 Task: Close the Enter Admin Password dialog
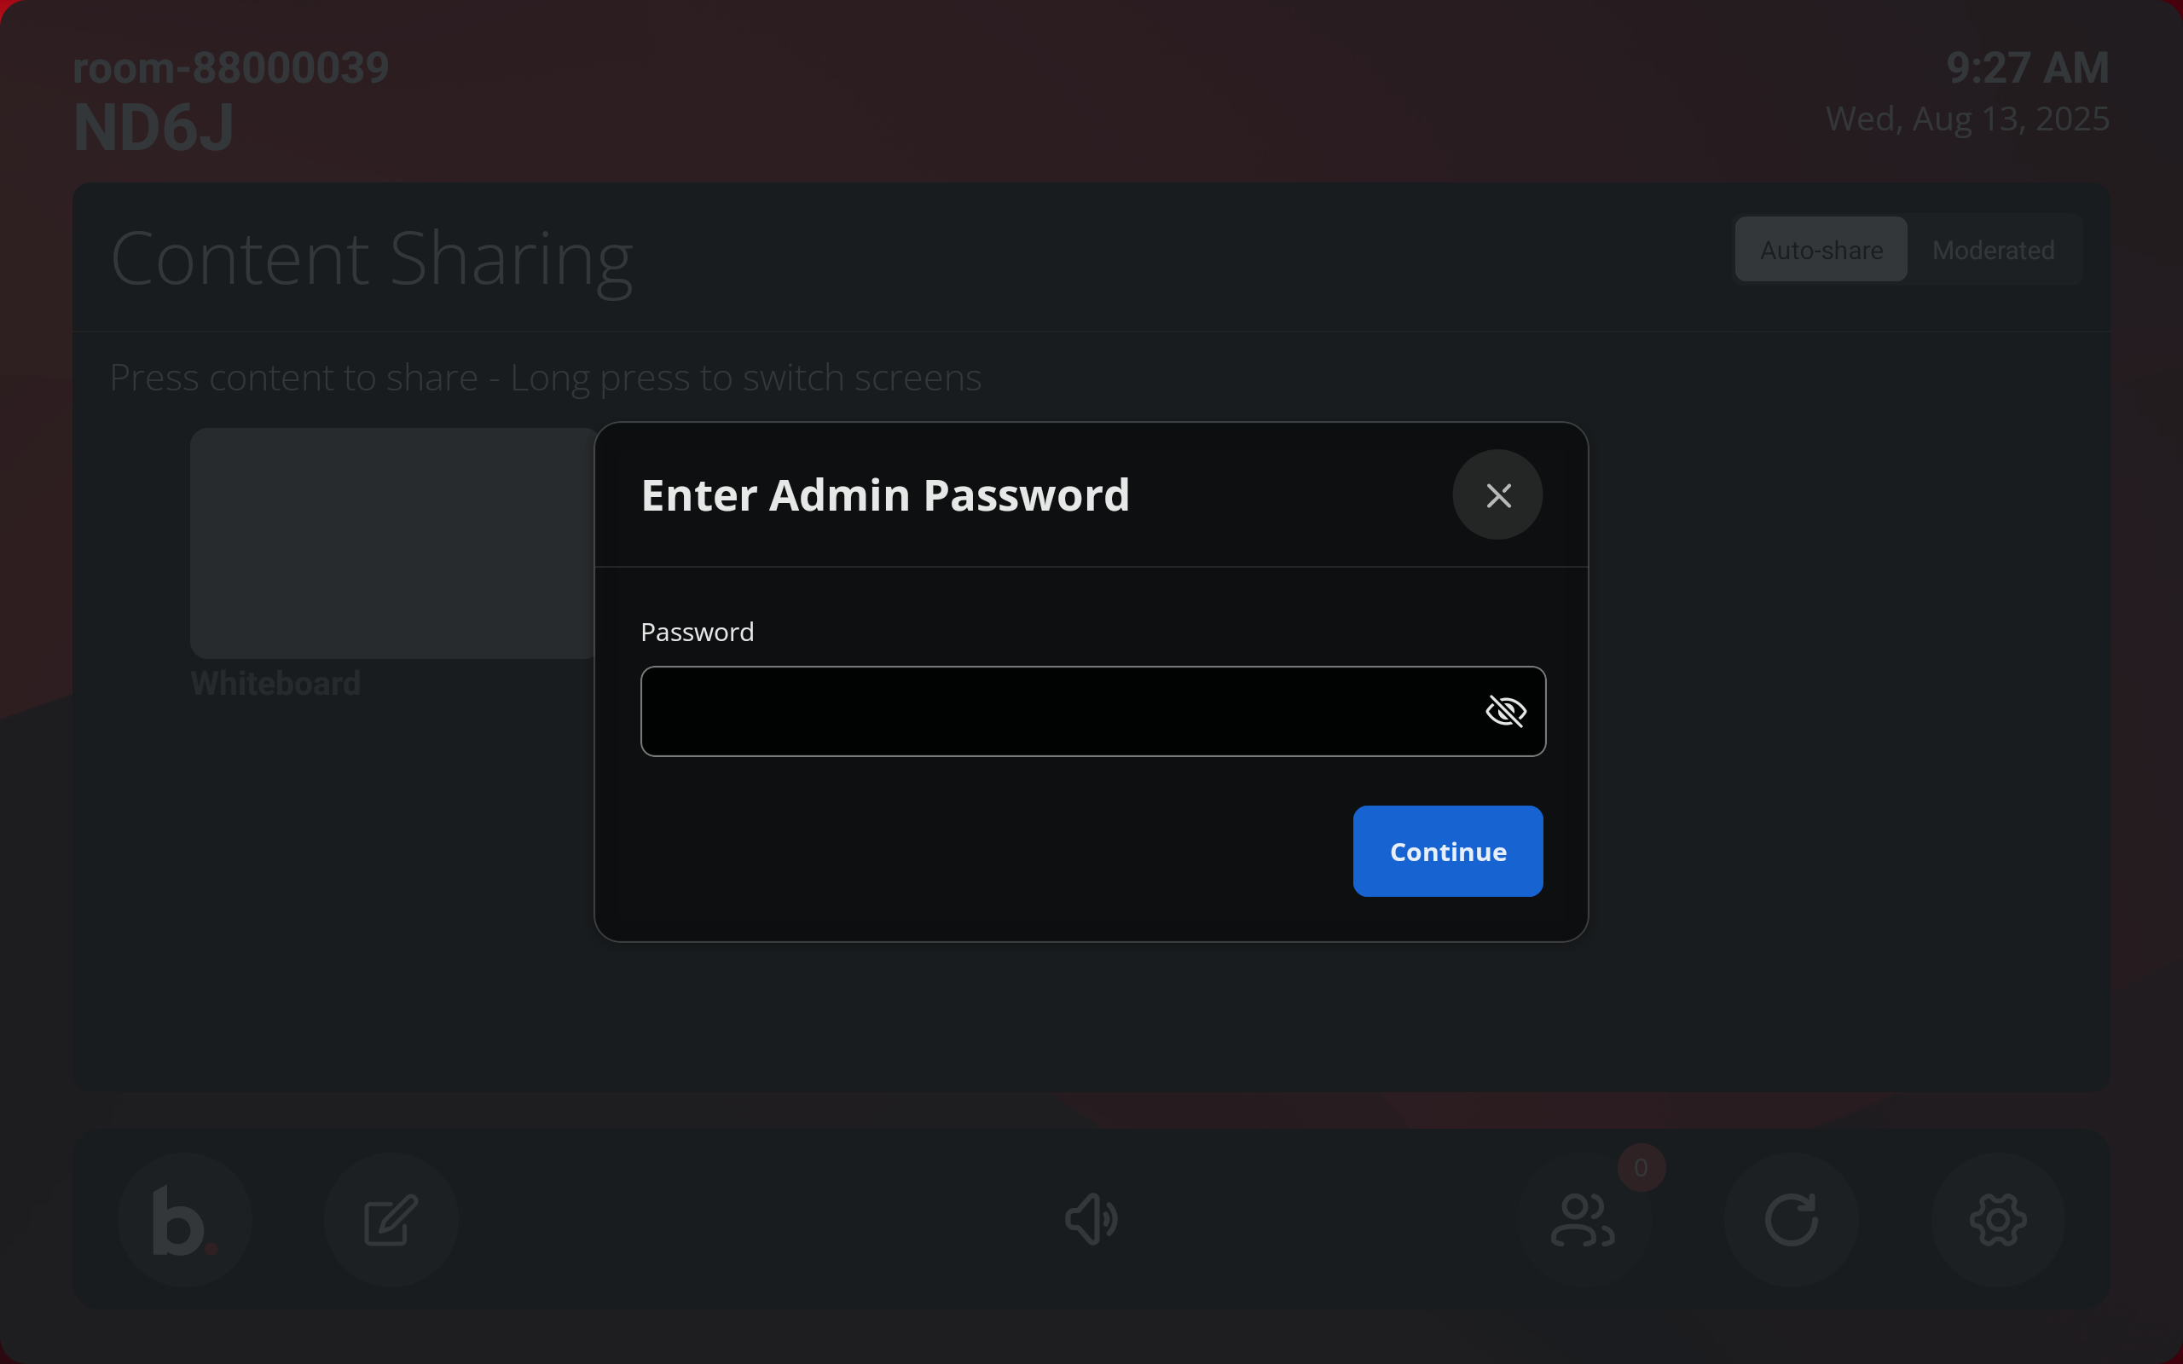(x=1497, y=494)
